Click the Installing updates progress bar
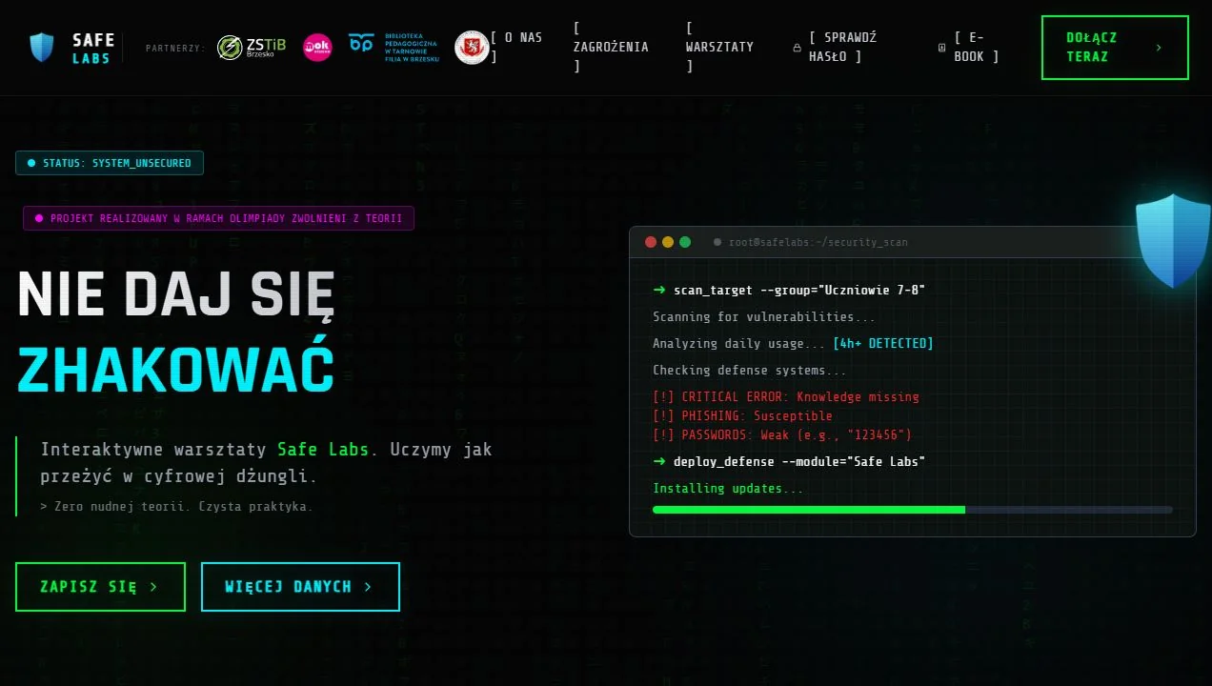1212x686 pixels. 913,510
